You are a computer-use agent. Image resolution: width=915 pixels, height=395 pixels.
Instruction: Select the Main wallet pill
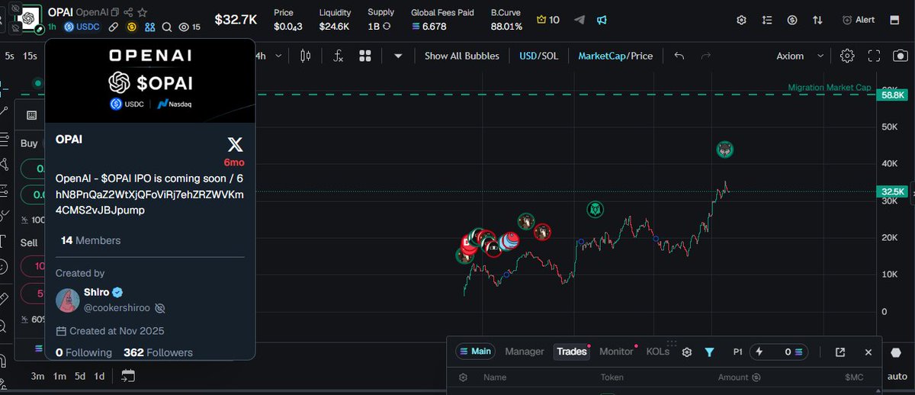click(476, 352)
